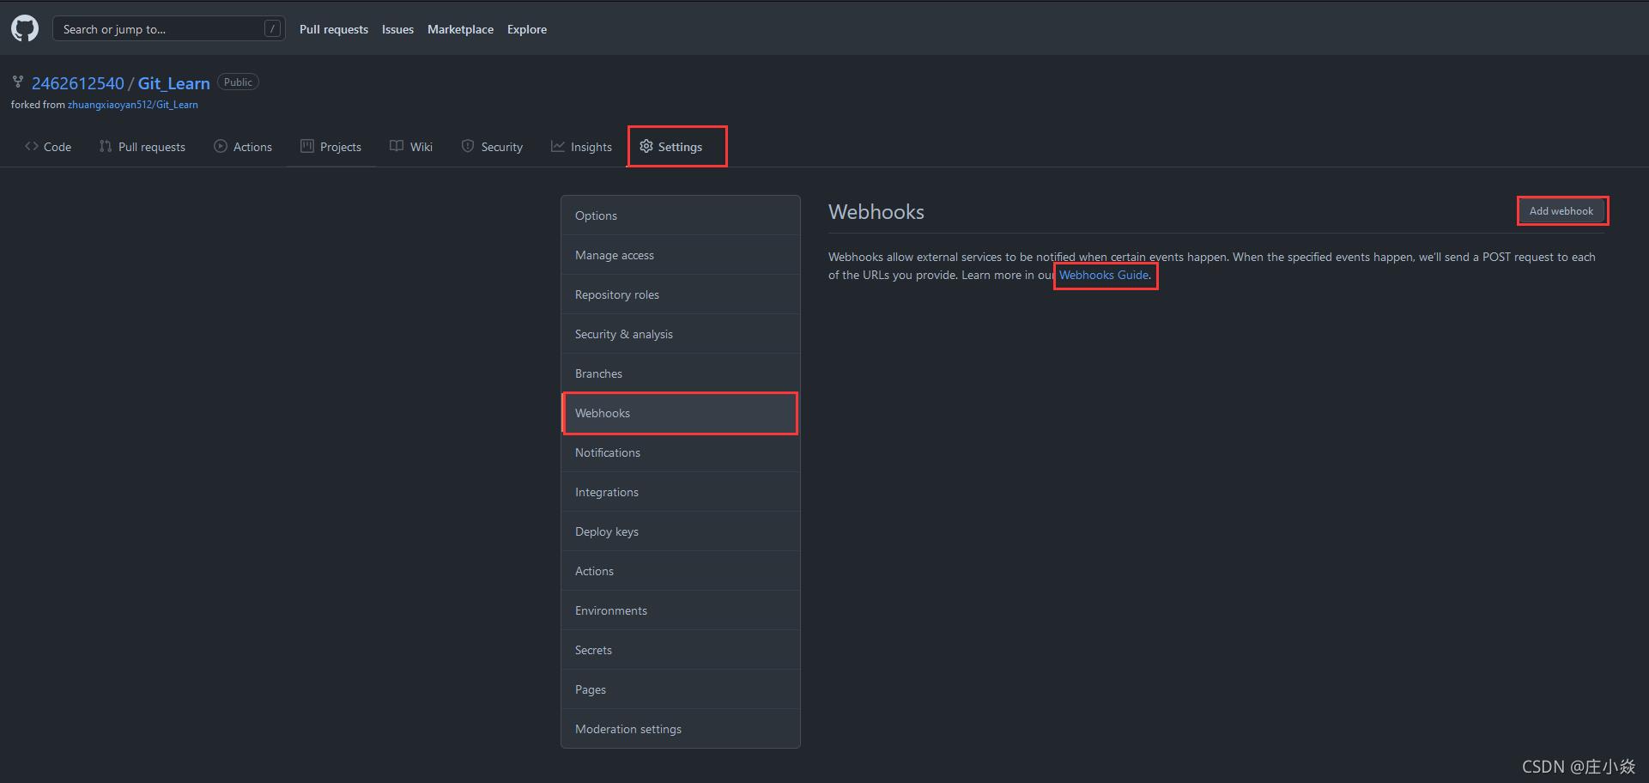Viewport: 1649px width, 783px height.
Task: Open Pages settings
Action: tap(681, 689)
